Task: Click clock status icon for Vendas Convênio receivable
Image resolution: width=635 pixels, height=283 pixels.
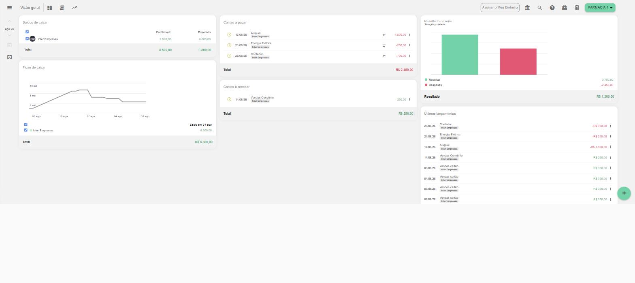Action: (229, 99)
